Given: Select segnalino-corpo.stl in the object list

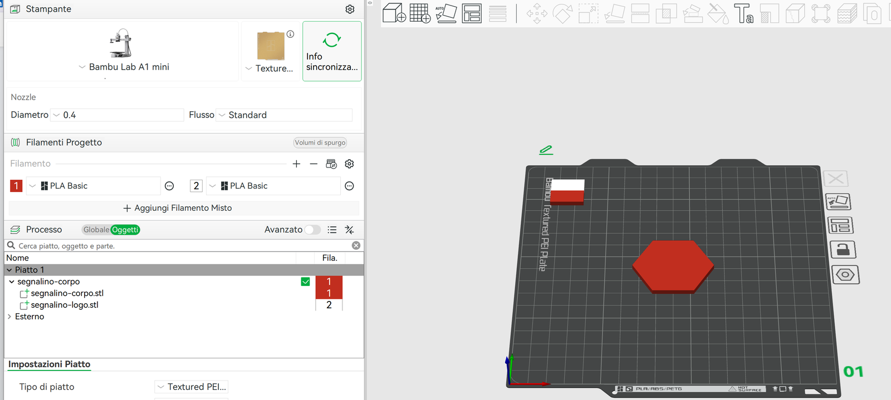Looking at the screenshot, I should pyautogui.click(x=67, y=293).
